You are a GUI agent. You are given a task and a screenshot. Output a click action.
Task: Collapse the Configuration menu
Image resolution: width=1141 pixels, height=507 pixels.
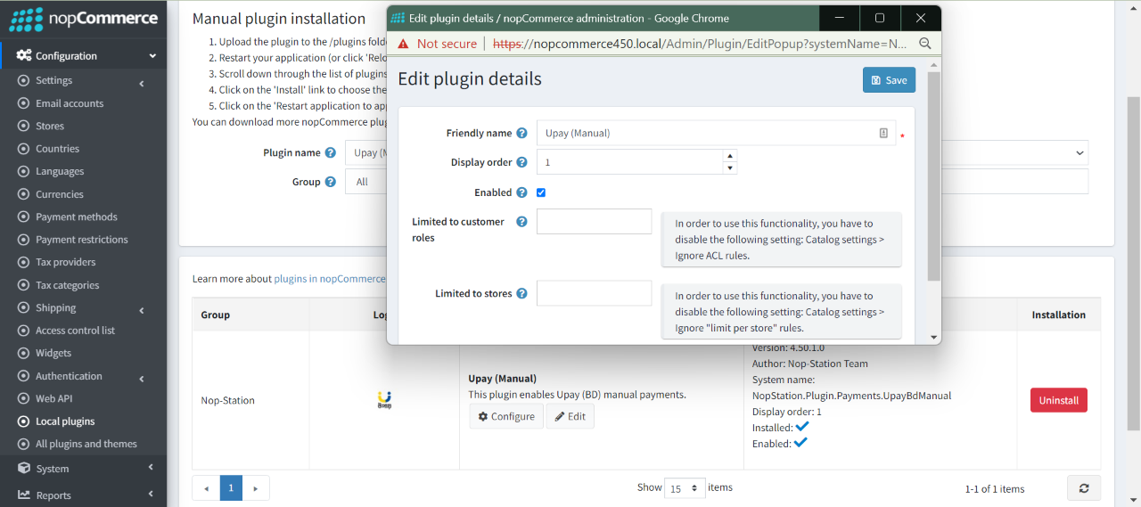point(152,56)
